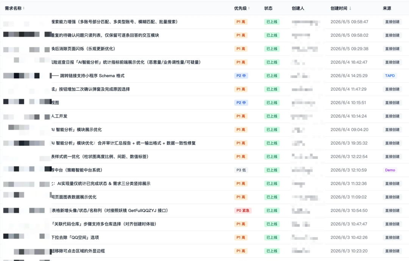Click the 状态 column header
The image size is (409, 261).
pyautogui.click(x=268, y=8)
